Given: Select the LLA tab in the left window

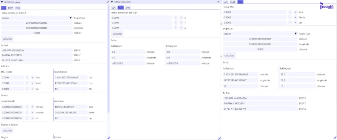Looking at the screenshot, I should [x=4, y=8].
